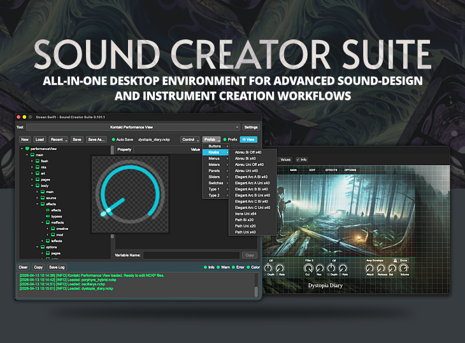Click the Filter 2 Cut knob

click(308, 268)
